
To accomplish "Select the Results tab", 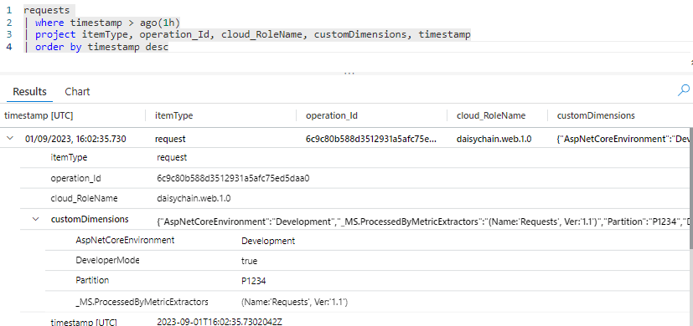I will [x=29, y=92].
